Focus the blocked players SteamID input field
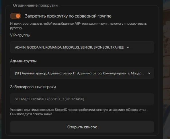 coord(82,99)
